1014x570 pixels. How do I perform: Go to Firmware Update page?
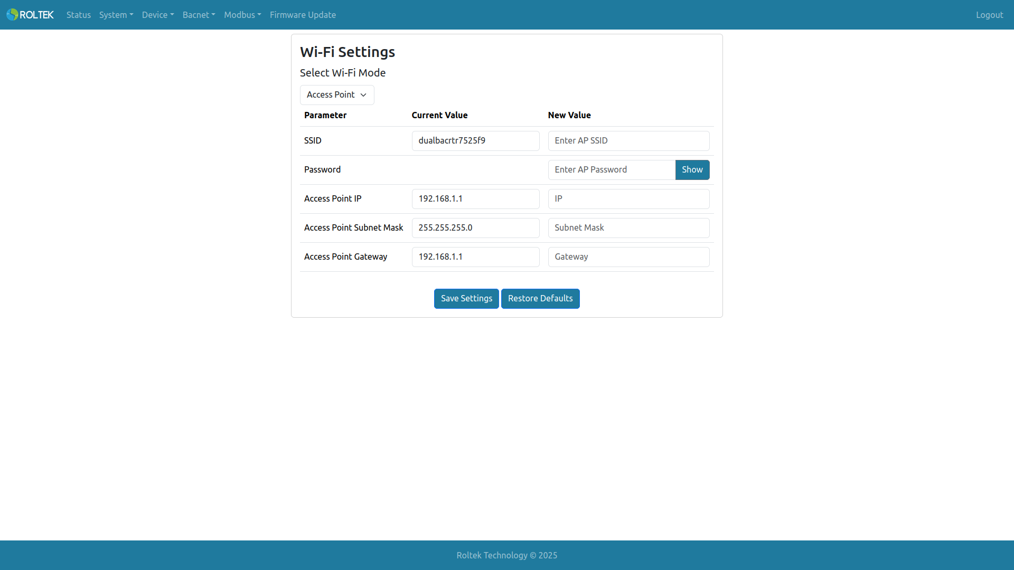point(303,15)
